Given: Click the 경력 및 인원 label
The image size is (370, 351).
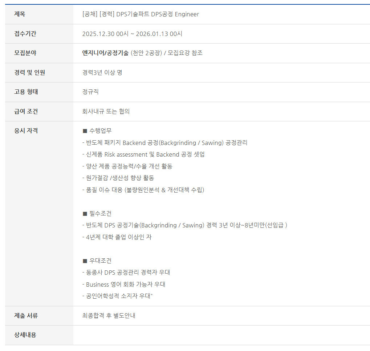Looking at the screenshot, I should click(29, 73).
